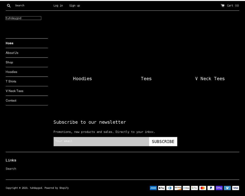Click the Log in link
Image resolution: width=245 pixels, height=196 pixels.
coord(58,5)
